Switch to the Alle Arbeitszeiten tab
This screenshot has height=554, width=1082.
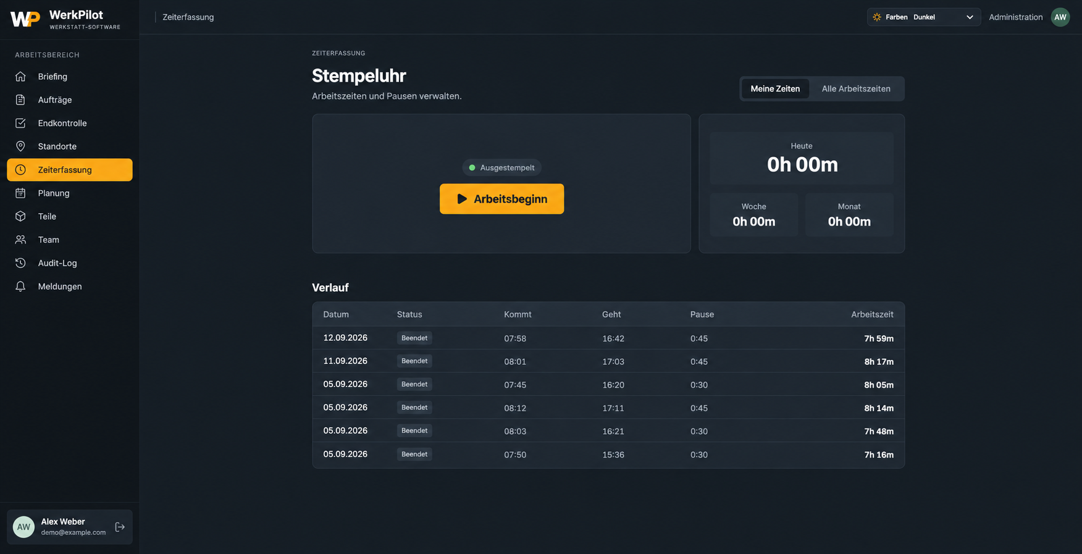click(x=856, y=89)
